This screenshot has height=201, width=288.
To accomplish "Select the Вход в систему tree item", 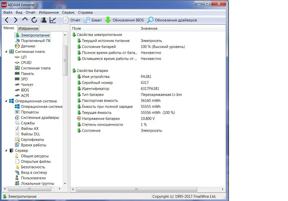I will [x=31, y=173].
